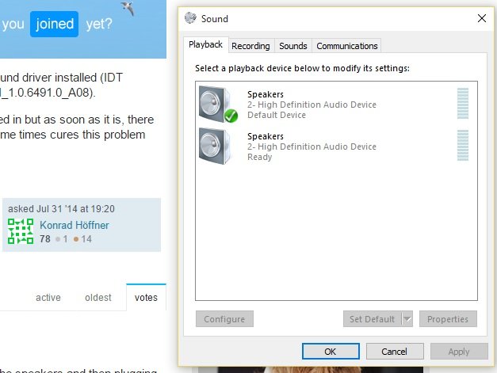Click Konrad Höffner's green avatar icon

(x=21, y=231)
